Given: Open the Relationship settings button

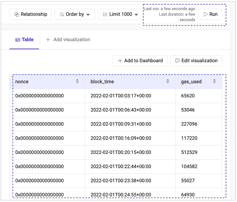Looking at the screenshot, I should coord(31,14).
